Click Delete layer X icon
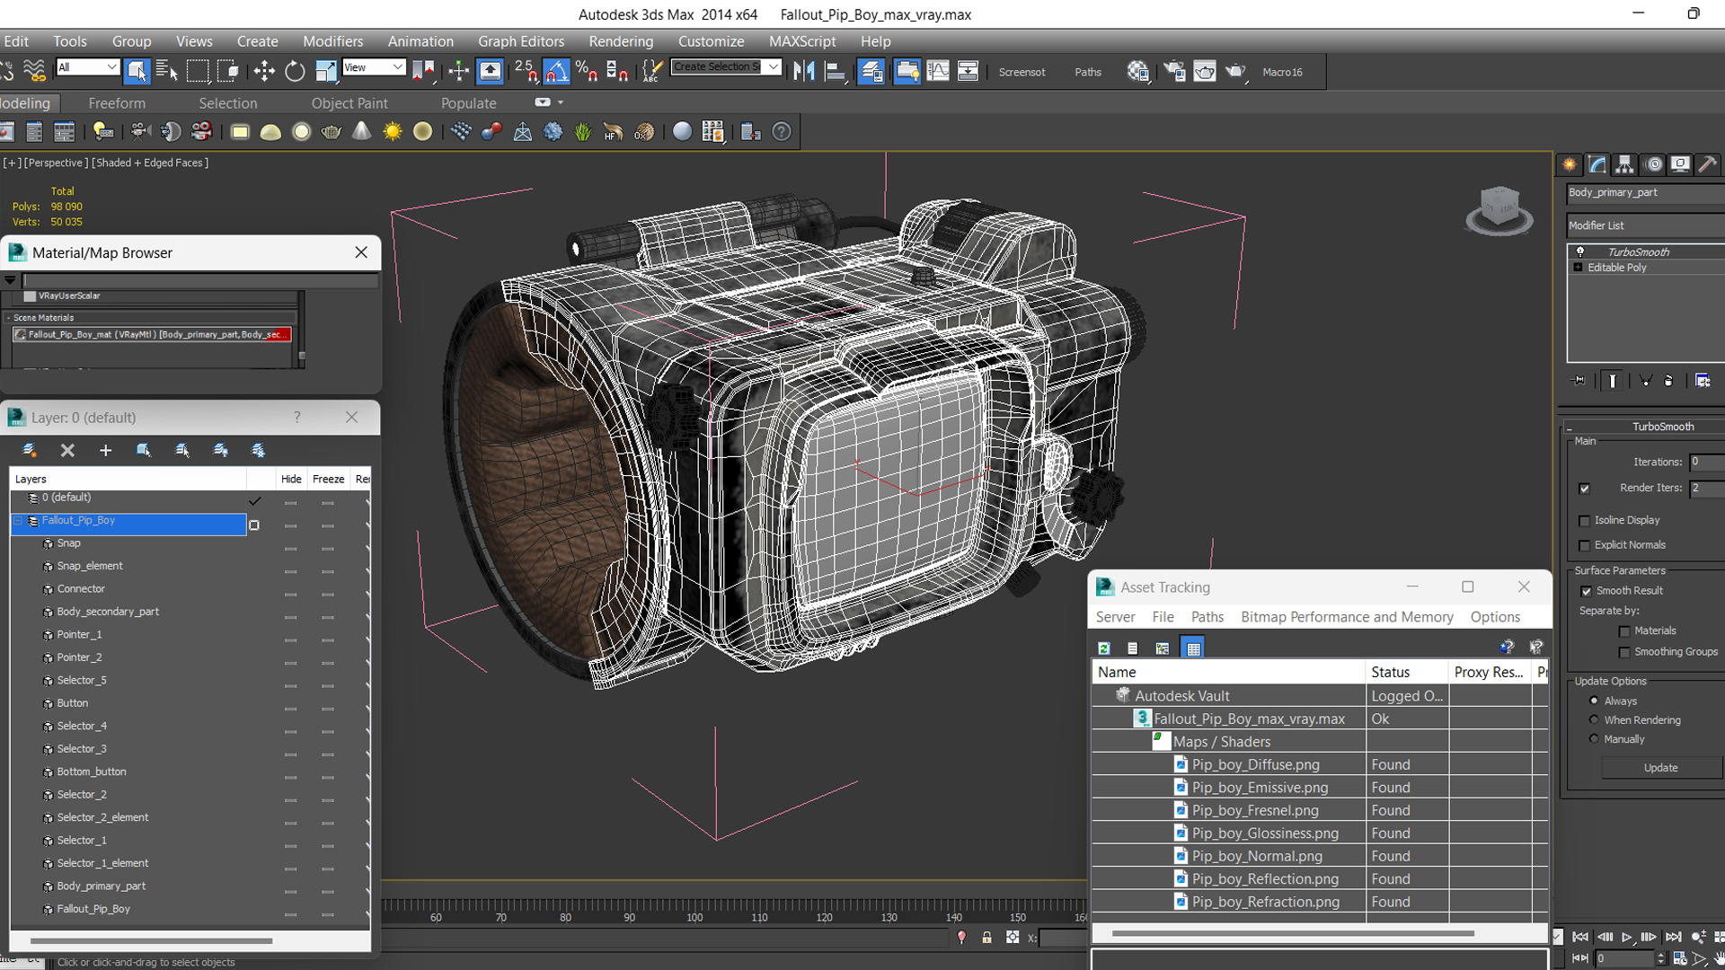Image resolution: width=1725 pixels, height=970 pixels. point(67,450)
